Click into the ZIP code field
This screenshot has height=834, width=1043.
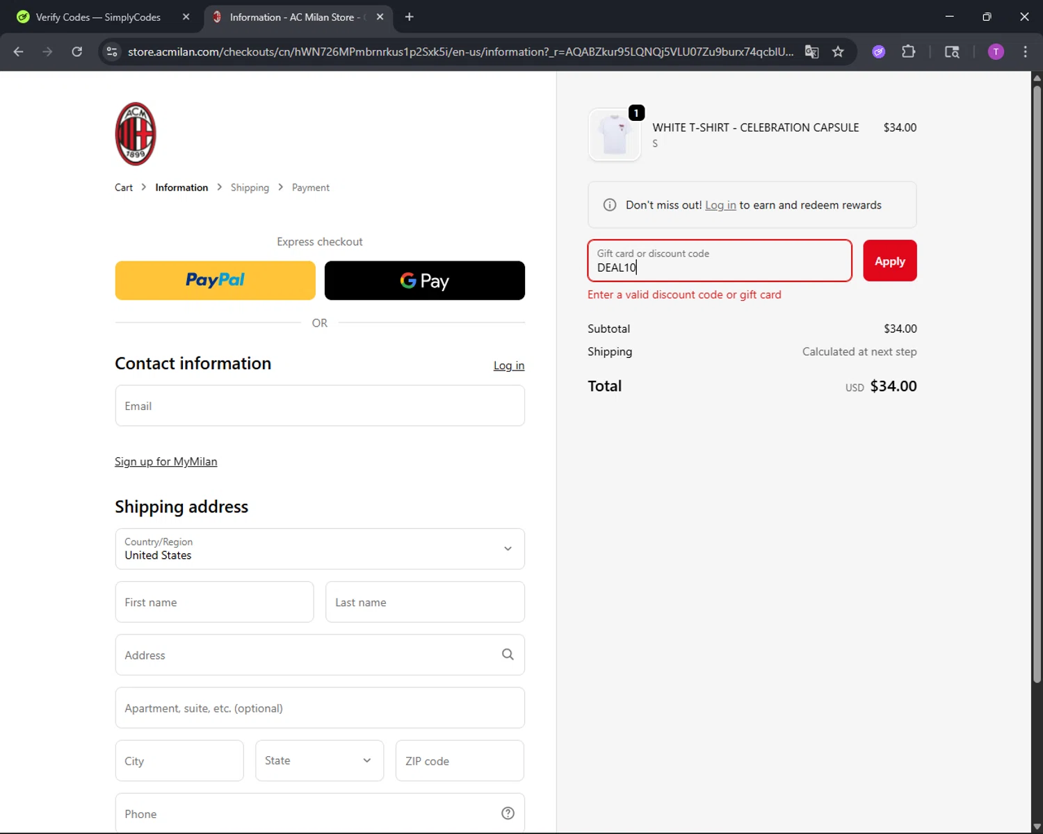460,760
